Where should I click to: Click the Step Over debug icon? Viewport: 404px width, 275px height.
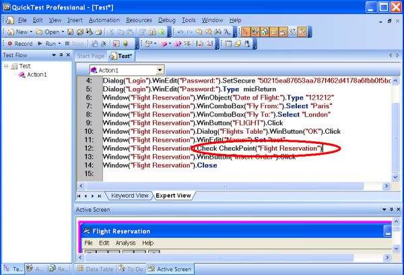[x=209, y=44]
